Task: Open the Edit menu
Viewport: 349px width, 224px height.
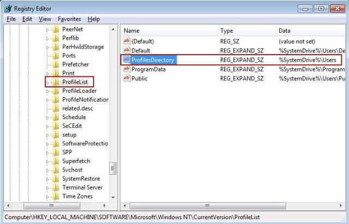Action: [27, 19]
